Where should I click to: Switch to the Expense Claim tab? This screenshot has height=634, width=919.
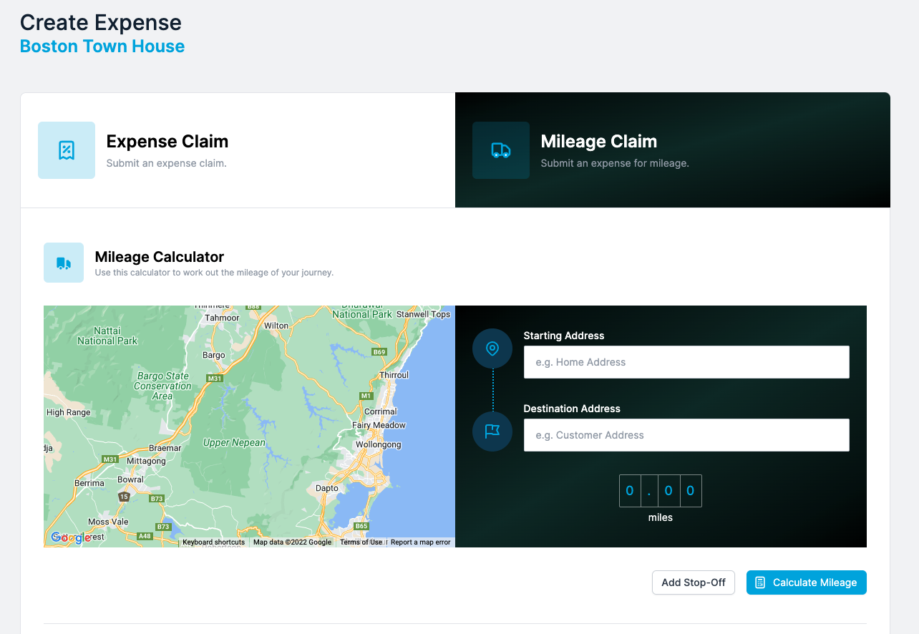238,150
